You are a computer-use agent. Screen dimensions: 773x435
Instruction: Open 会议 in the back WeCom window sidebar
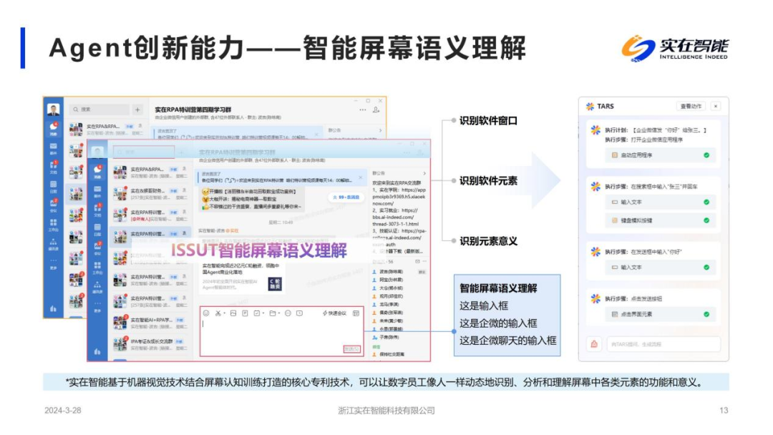[53, 205]
